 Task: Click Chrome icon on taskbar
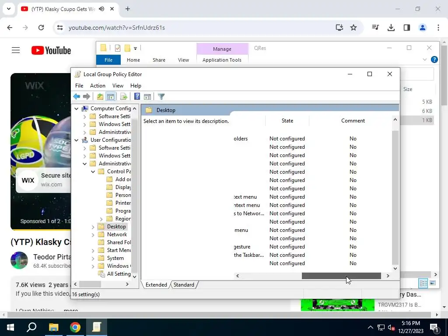coord(75,327)
